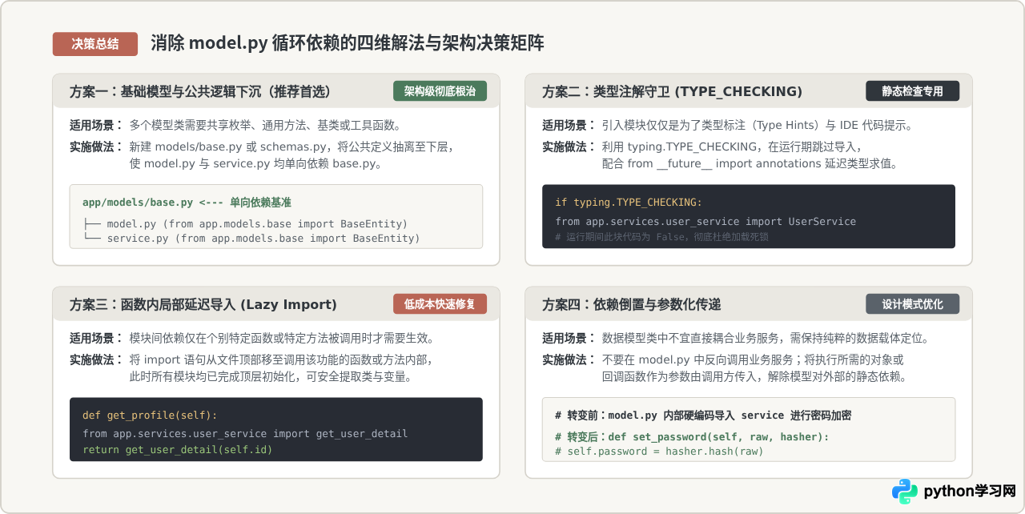Click text 使 model.py 与 service.py 均单向依赖
This screenshot has height=514, width=1025.
pyautogui.click(x=255, y=163)
